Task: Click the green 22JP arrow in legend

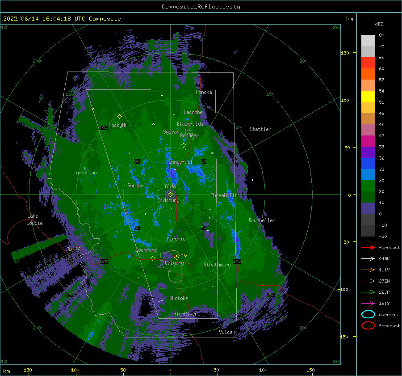Action: 368,292
